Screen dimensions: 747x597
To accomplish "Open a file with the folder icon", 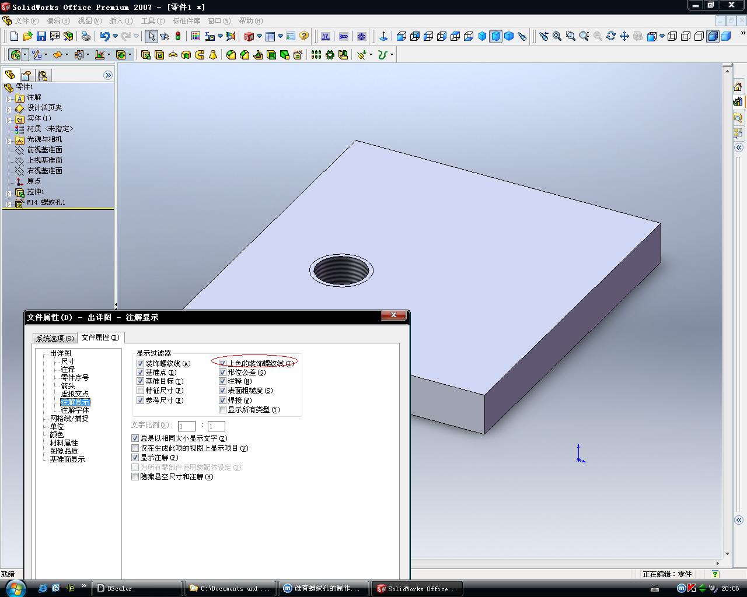I will [27, 36].
